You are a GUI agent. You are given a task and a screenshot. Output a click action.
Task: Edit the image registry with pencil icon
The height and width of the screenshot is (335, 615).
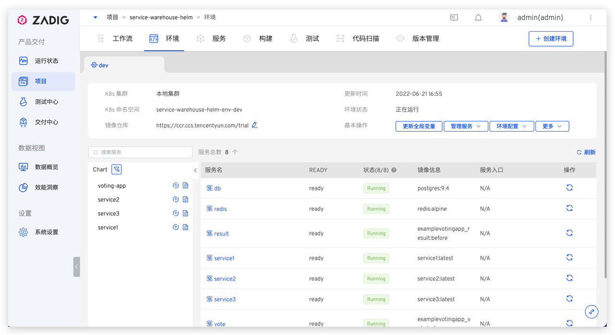(x=255, y=125)
